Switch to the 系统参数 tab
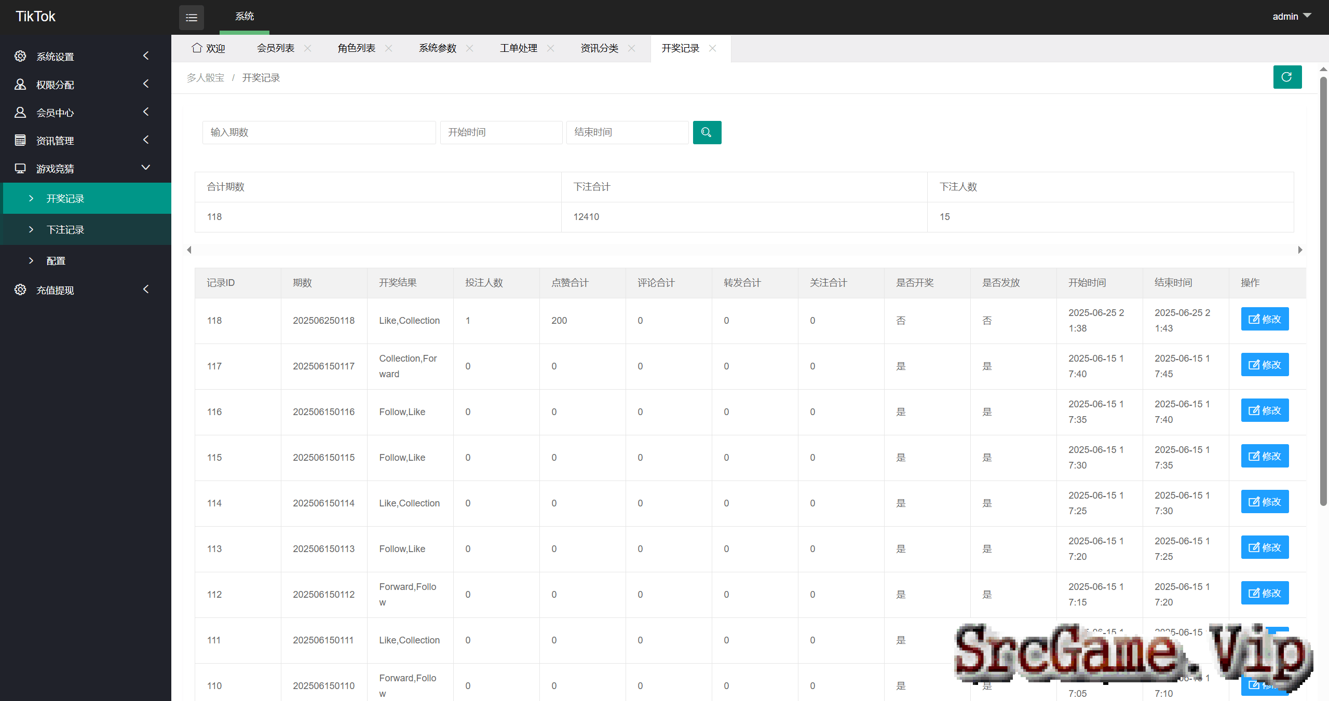The width and height of the screenshot is (1329, 701). point(438,48)
